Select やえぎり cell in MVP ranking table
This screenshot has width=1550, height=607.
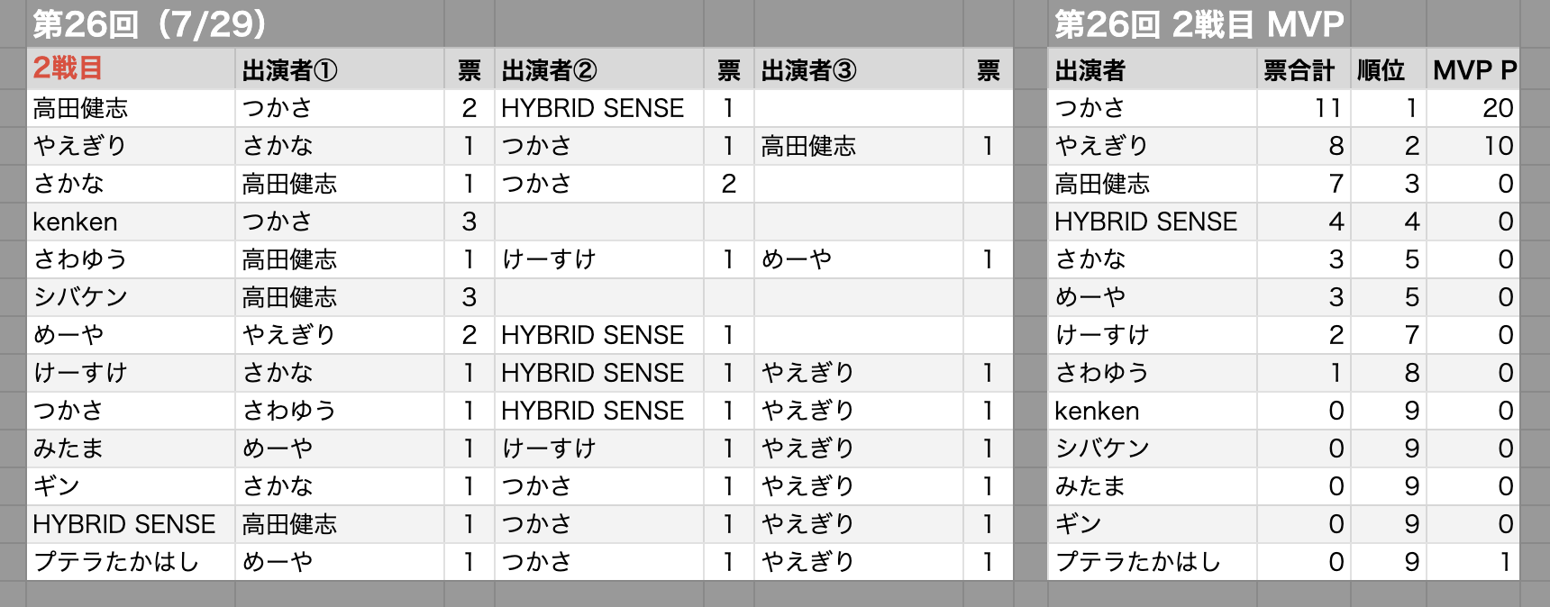[x=1153, y=146]
